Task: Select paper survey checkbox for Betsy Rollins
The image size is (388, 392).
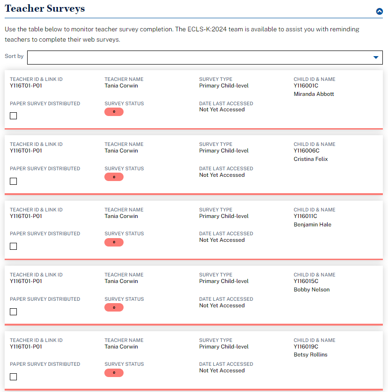Action: click(x=14, y=377)
